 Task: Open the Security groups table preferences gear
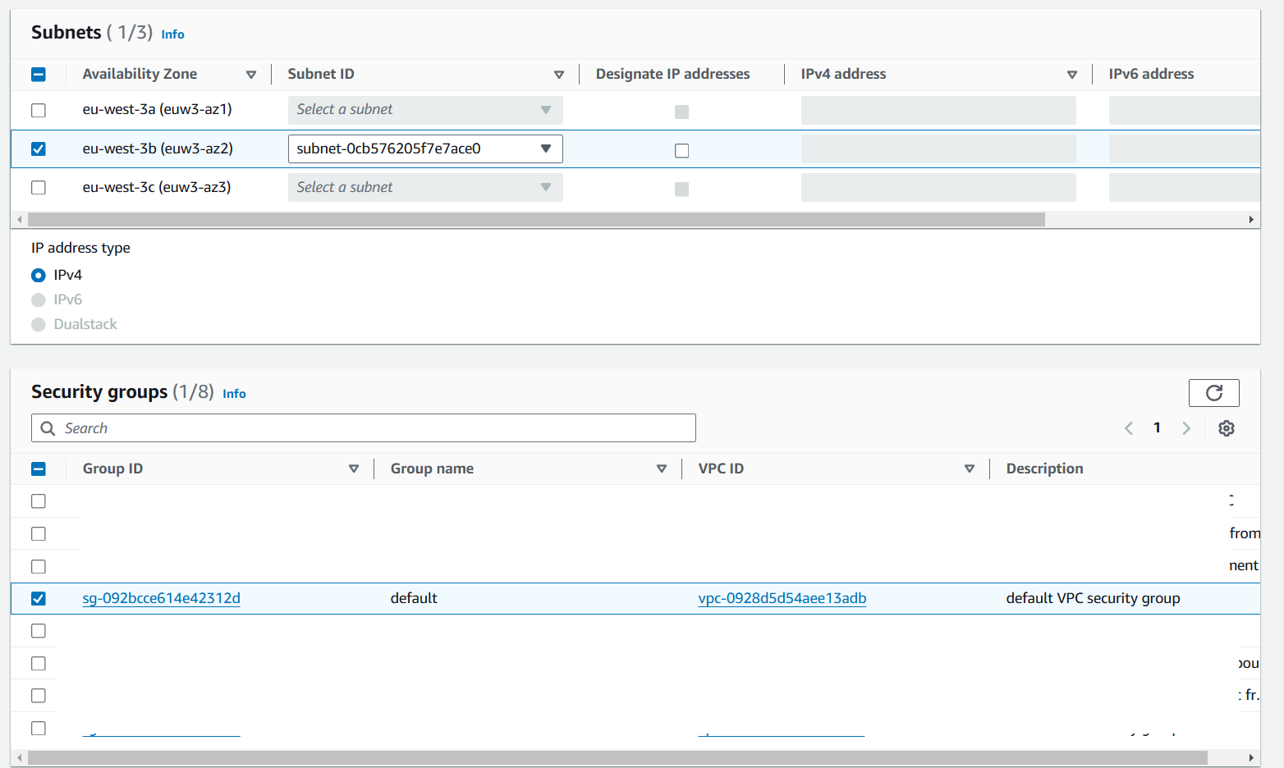[1226, 427]
